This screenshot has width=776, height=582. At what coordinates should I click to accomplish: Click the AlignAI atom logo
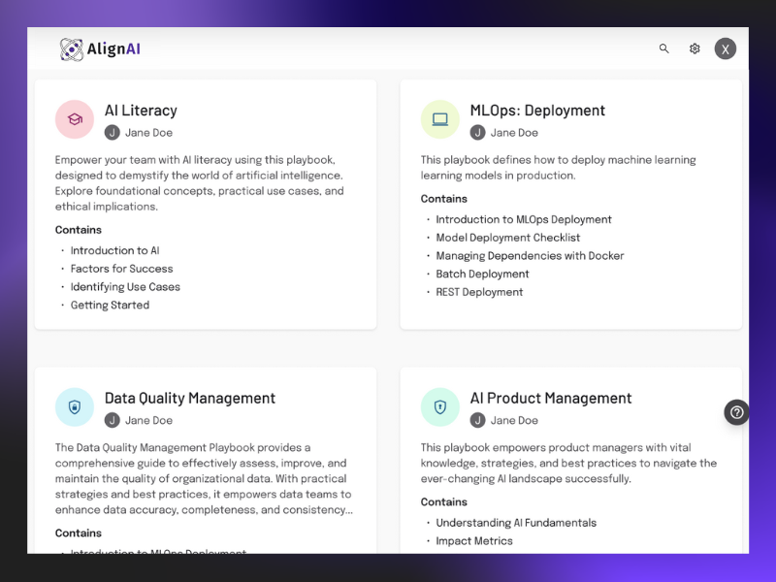tap(71, 48)
